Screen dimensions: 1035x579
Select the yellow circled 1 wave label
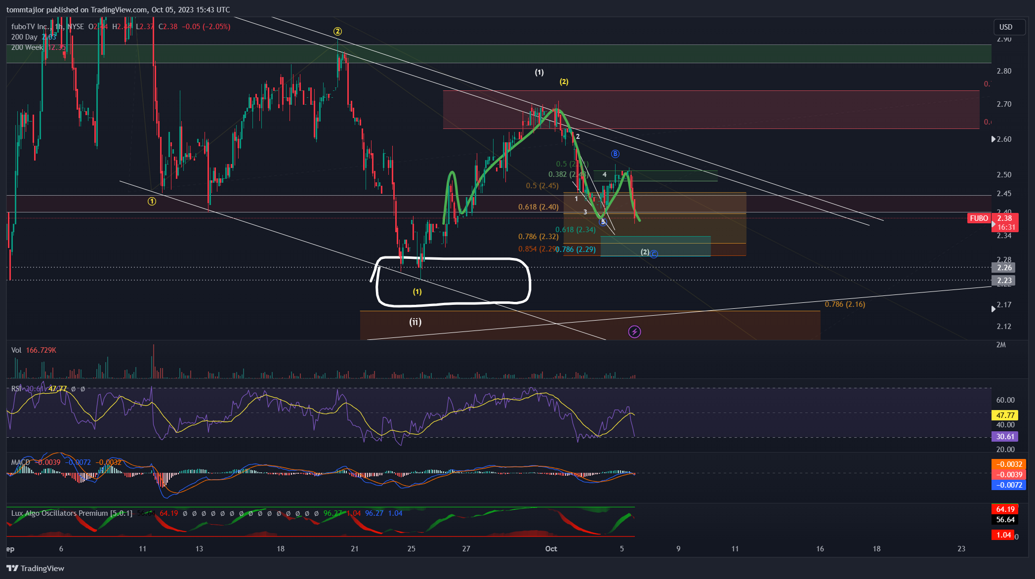[152, 201]
